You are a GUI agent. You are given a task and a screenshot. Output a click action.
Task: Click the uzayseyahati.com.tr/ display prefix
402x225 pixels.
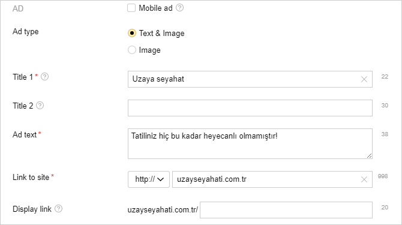pyautogui.click(x=163, y=210)
